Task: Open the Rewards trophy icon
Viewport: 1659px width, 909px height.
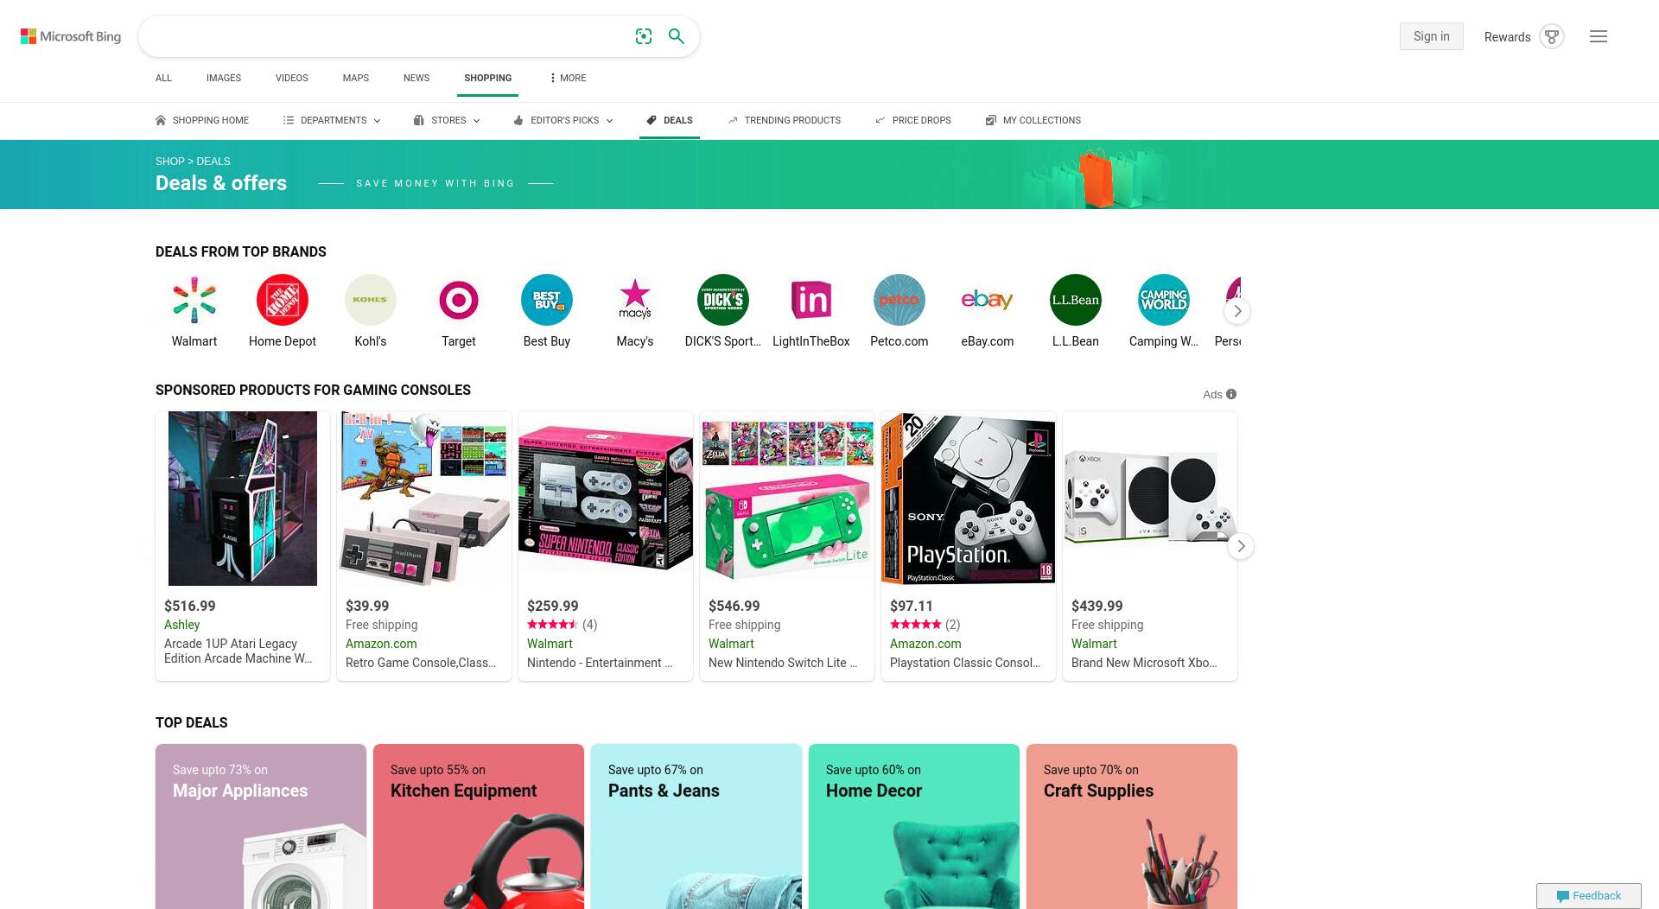Action: click(1552, 36)
